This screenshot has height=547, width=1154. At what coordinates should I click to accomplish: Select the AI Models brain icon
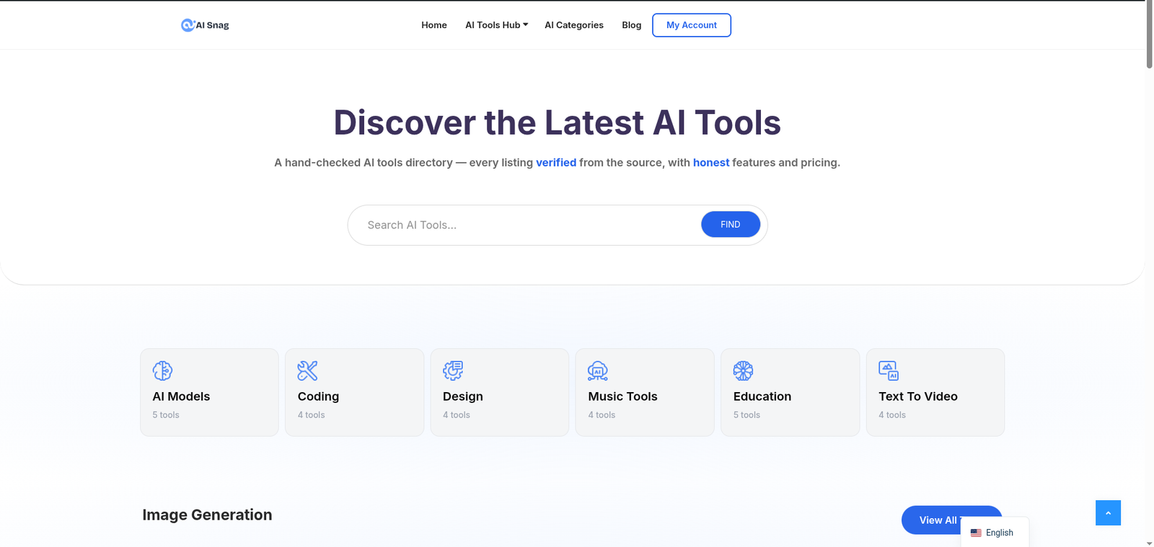162,370
